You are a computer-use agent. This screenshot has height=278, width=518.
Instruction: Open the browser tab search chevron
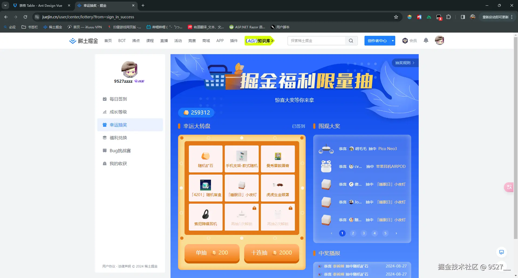pyautogui.click(x=5, y=5)
